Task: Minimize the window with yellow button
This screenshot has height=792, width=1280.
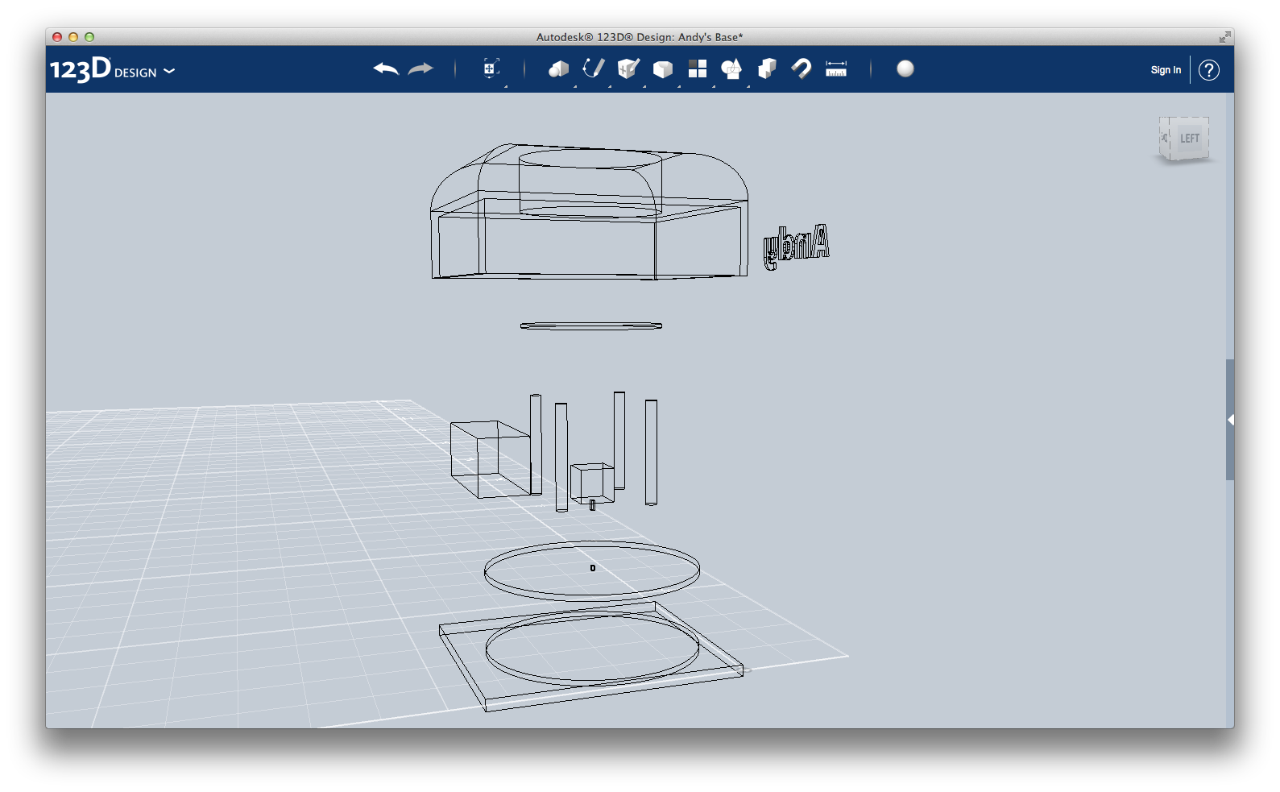Action: (x=73, y=37)
